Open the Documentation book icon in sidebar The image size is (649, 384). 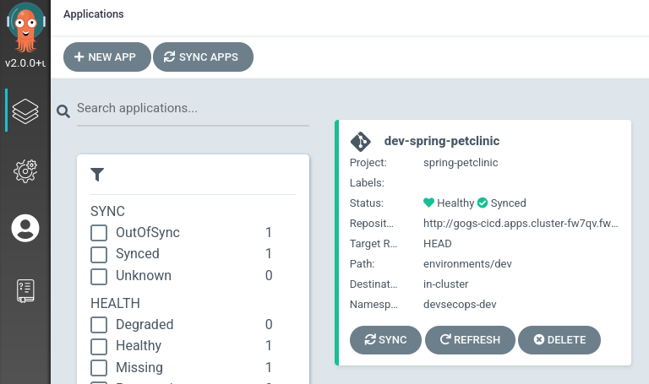(x=25, y=290)
